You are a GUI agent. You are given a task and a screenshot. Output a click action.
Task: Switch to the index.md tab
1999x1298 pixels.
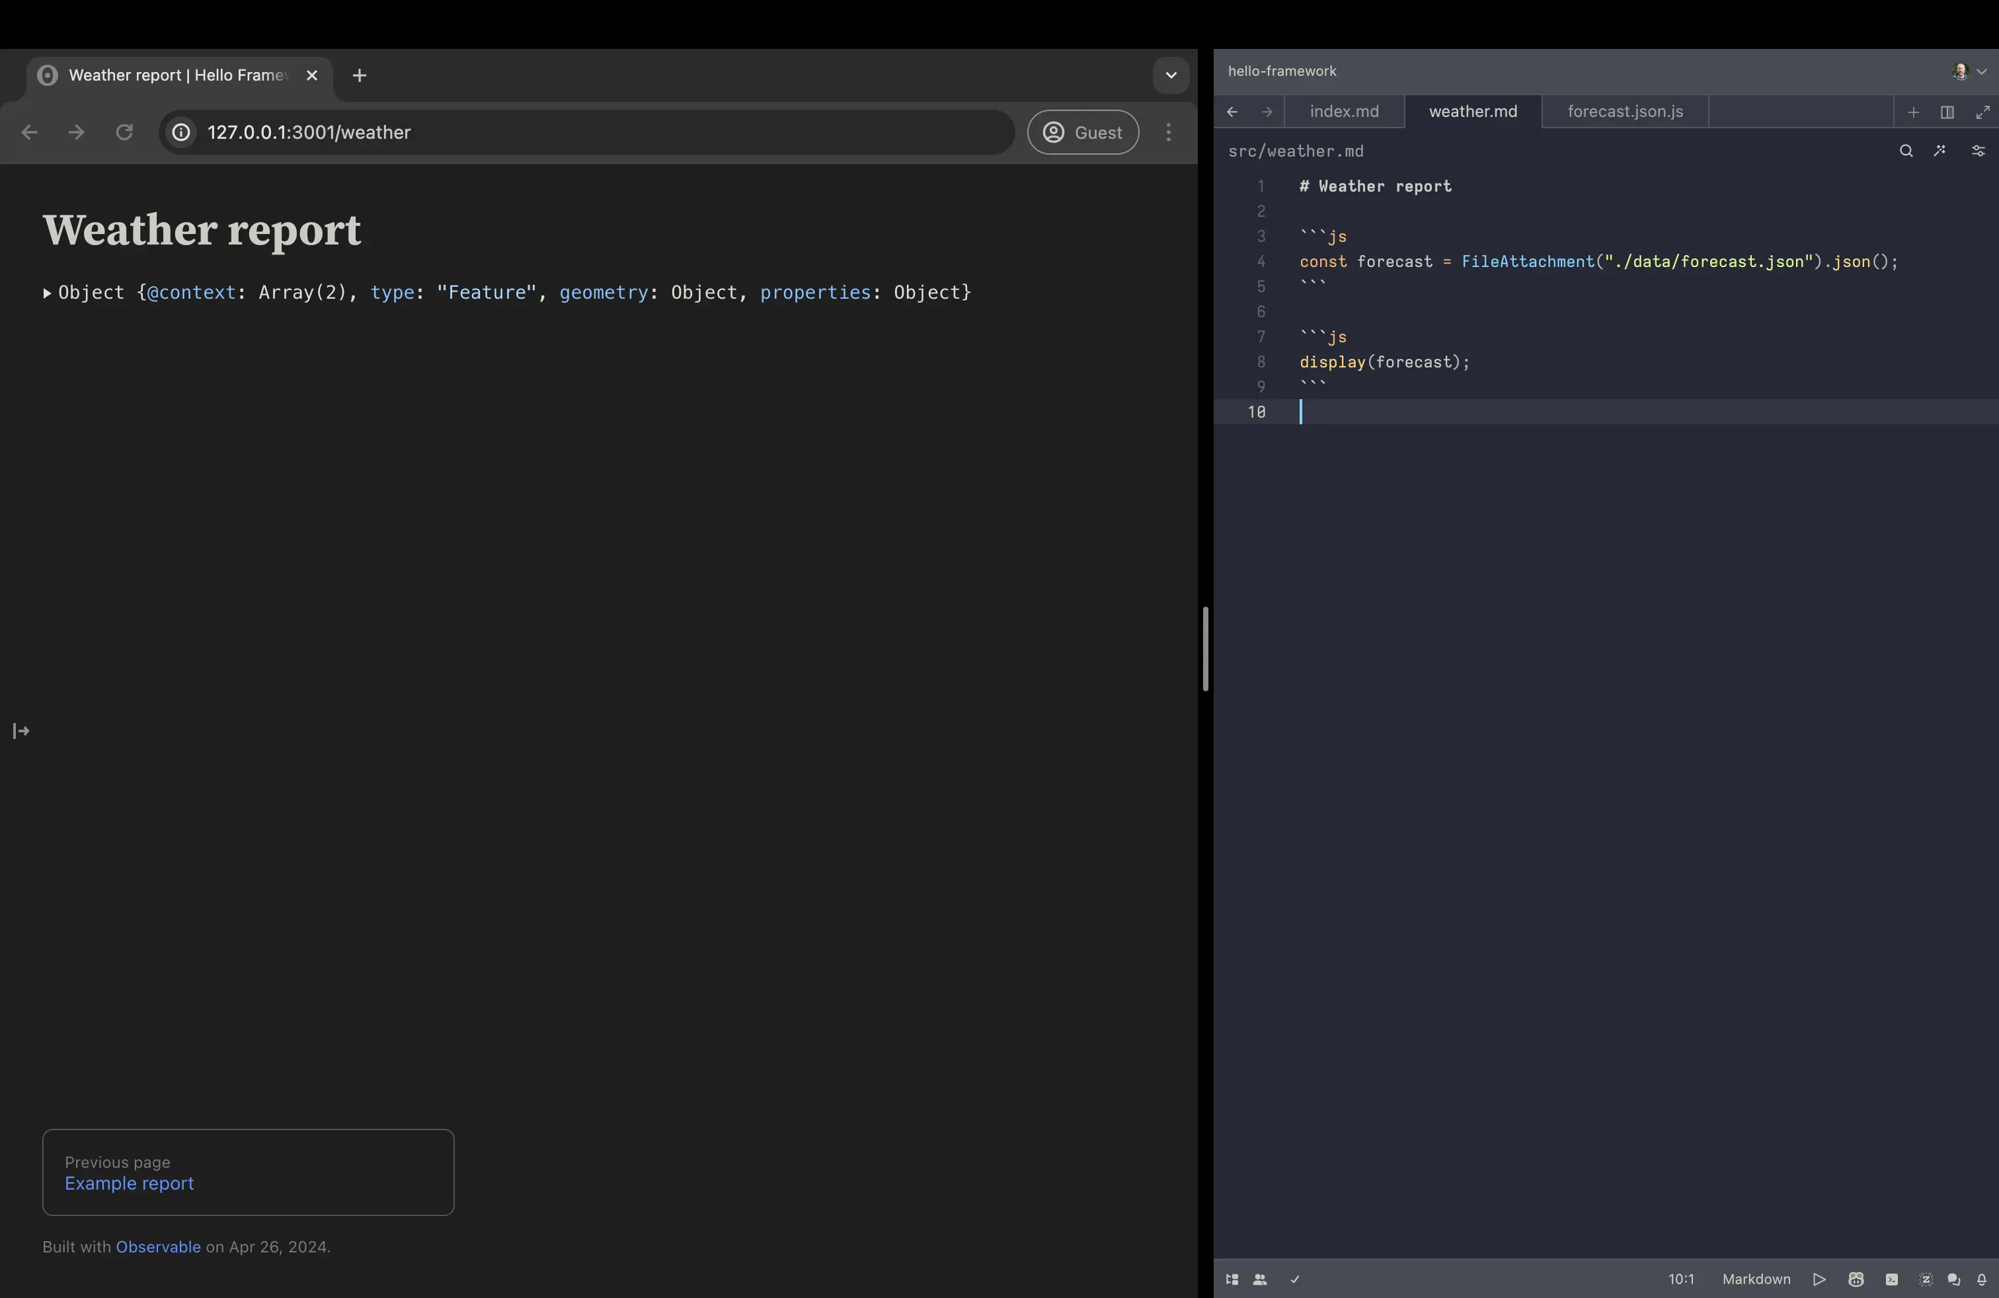pos(1344,112)
